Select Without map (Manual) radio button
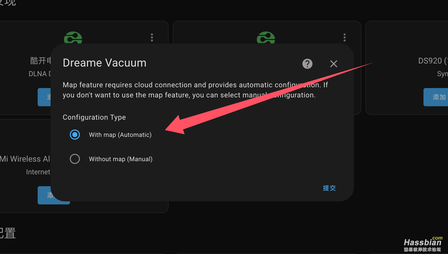 click(75, 159)
